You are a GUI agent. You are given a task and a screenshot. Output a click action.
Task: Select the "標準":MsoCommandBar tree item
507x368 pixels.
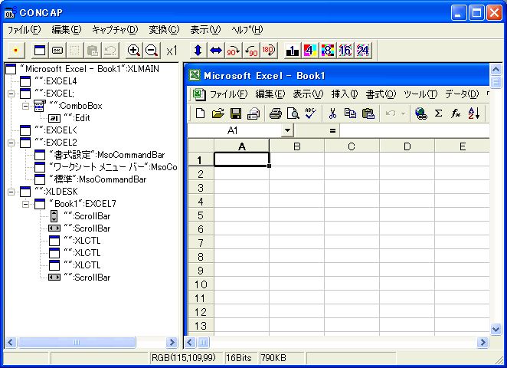(98, 179)
